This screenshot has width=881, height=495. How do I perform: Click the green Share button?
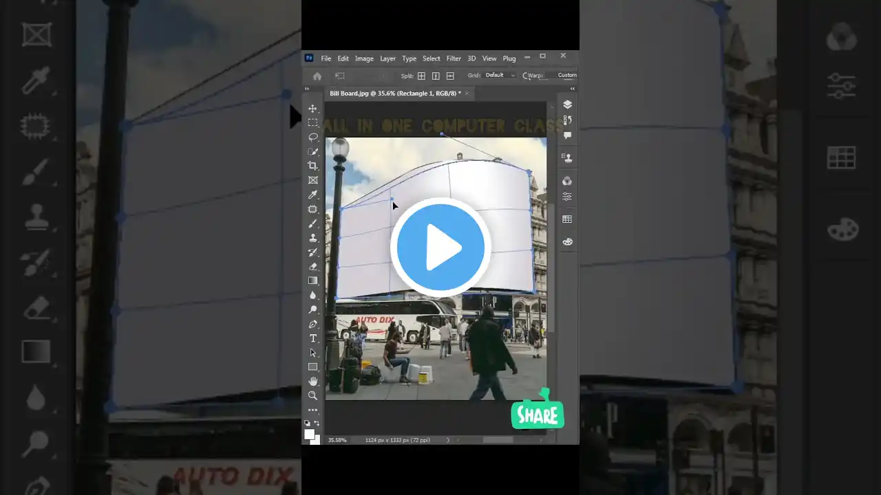538,413
